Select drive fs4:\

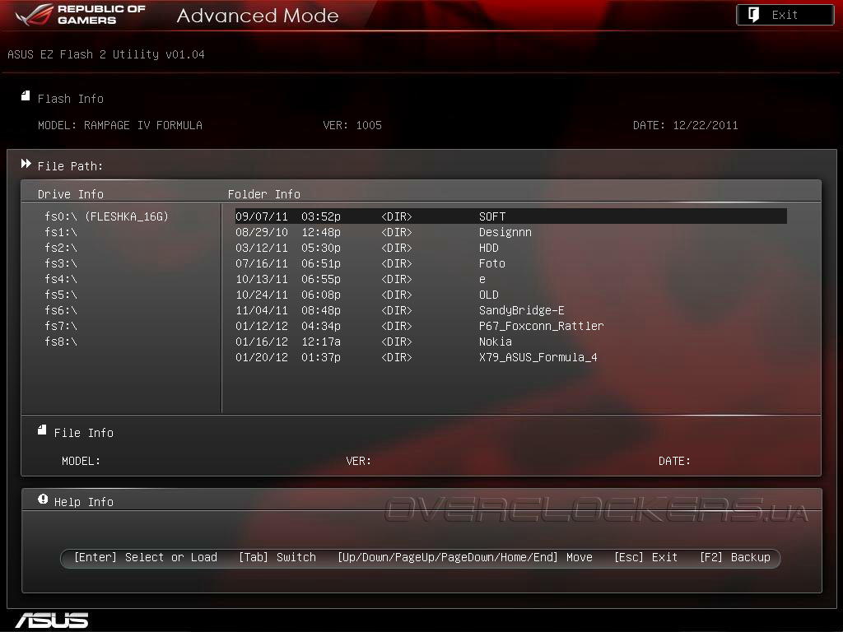61,279
